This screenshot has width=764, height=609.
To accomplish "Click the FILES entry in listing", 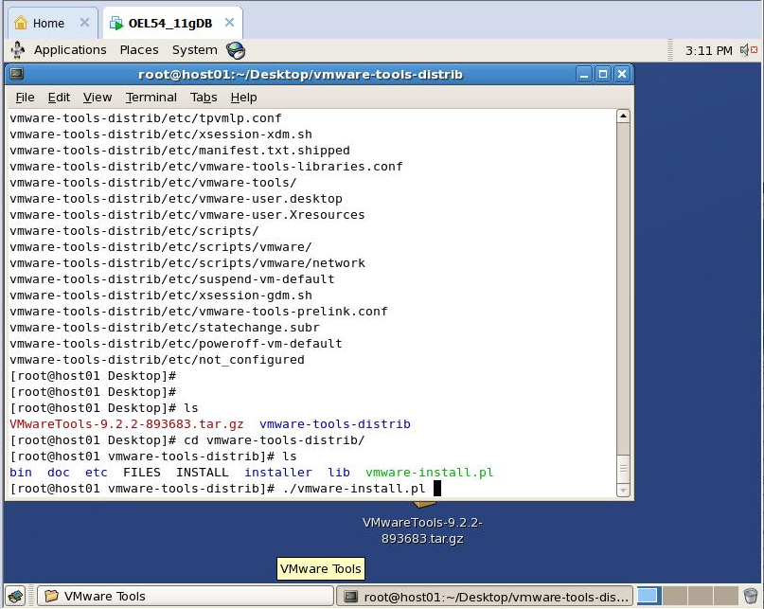I will 142,473.
